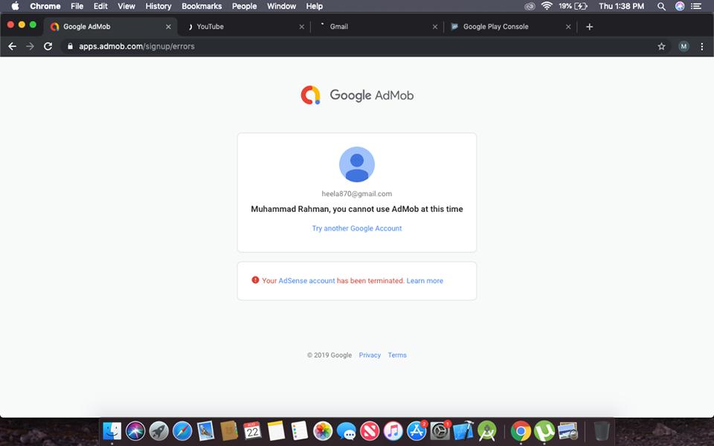The image size is (714, 446).
Task: Open Calendar from the dock
Action: [252, 430]
